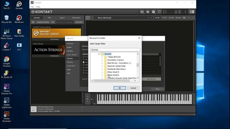Select the Recycle Bin desktop icon
Viewport: 230px width, 129px height.
(6, 19)
